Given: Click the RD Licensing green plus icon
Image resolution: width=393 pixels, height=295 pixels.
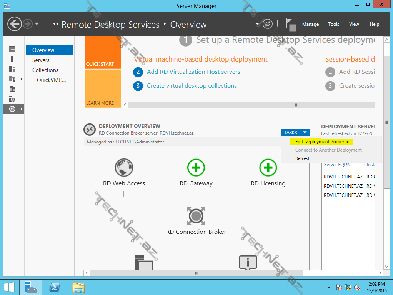Looking at the screenshot, I should [x=268, y=168].
